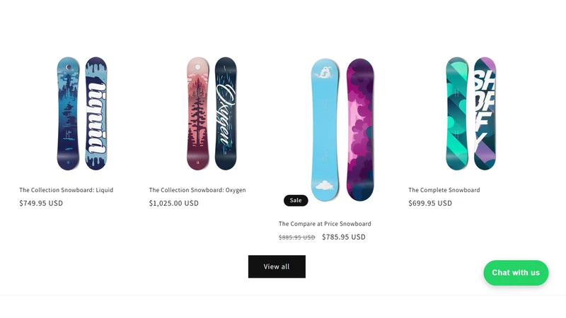
Task: Open The Compare at Price Snowboard link
Action: 325,224
